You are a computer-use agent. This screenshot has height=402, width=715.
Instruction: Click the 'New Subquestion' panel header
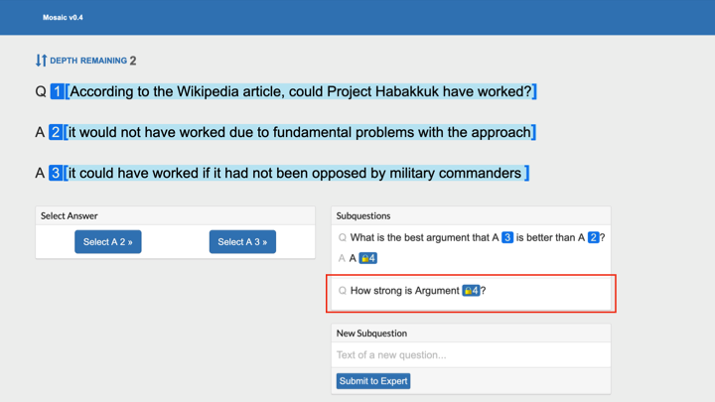[x=371, y=334]
